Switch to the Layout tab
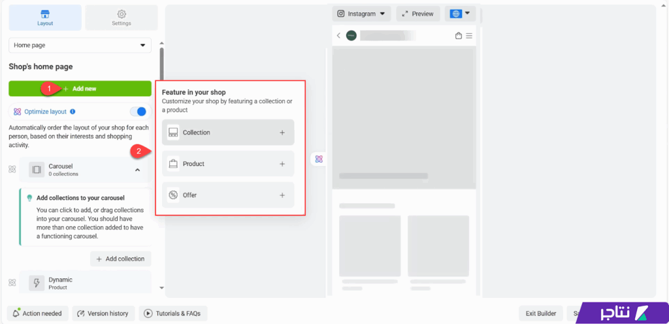 coord(45,18)
